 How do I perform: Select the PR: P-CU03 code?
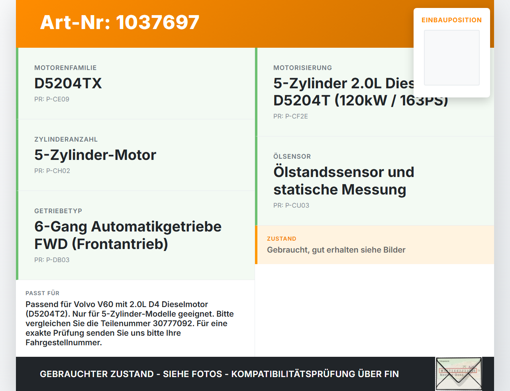[291, 205]
